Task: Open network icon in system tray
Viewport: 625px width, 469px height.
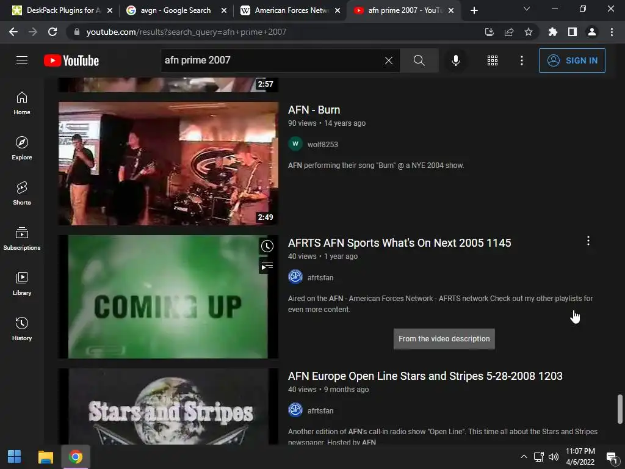Action: (539, 457)
